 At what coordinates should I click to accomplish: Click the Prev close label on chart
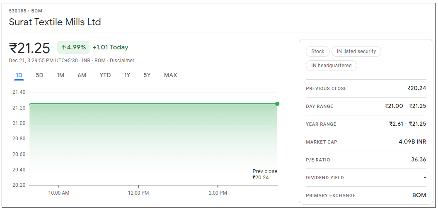(x=265, y=171)
